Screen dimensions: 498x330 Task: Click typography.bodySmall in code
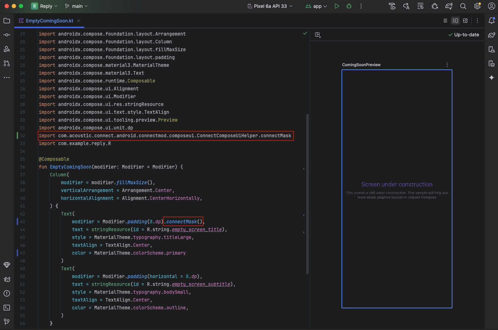(161, 292)
